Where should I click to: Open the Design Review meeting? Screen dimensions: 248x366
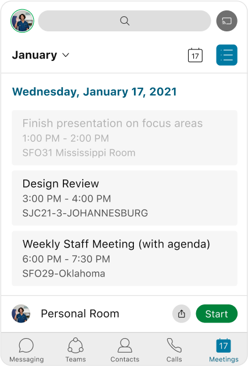pos(125,198)
